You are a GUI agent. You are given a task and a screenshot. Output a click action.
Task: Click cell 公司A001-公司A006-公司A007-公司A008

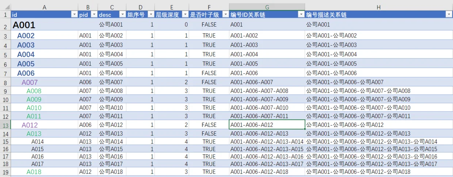[x=379, y=91]
